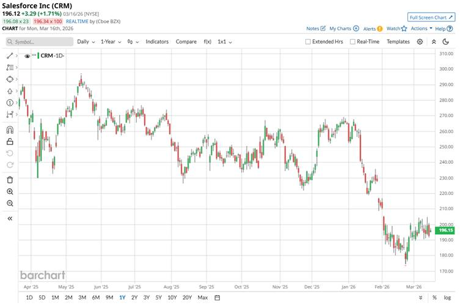Screen dimensions: 460x308
Task: Enable the Real-Time checkbox
Action: [x=352, y=42]
